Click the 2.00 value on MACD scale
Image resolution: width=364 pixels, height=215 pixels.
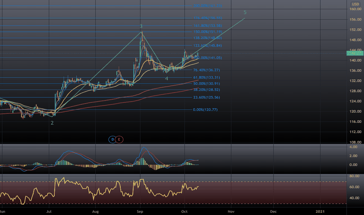(353, 156)
